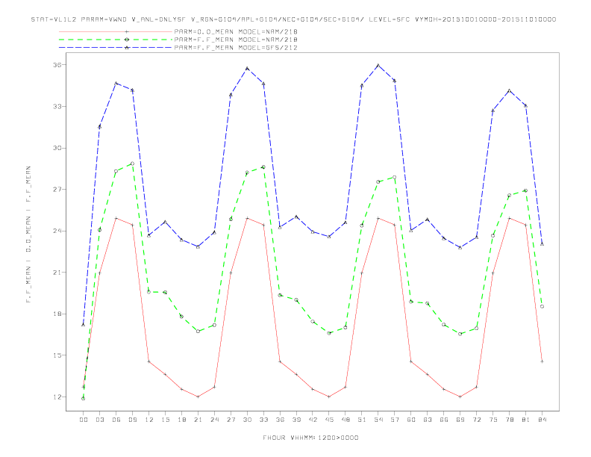Image resolution: width=591 pixels, height=457 pixels.
Task: Click green NAM circle data point at hour 00
Action: tap(84, 399)
